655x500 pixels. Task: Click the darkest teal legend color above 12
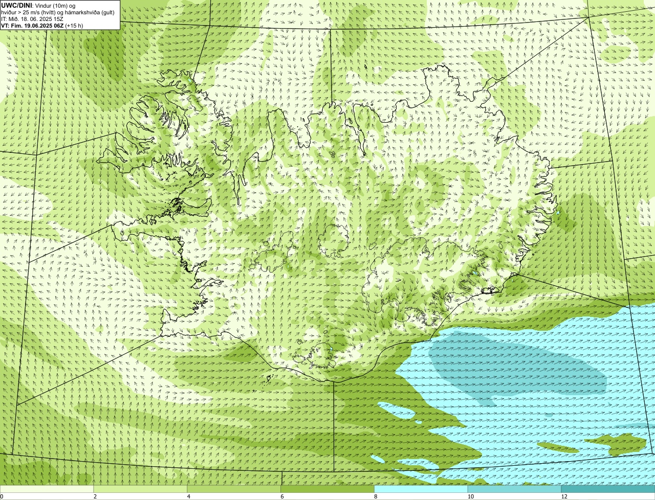[608, 489]
